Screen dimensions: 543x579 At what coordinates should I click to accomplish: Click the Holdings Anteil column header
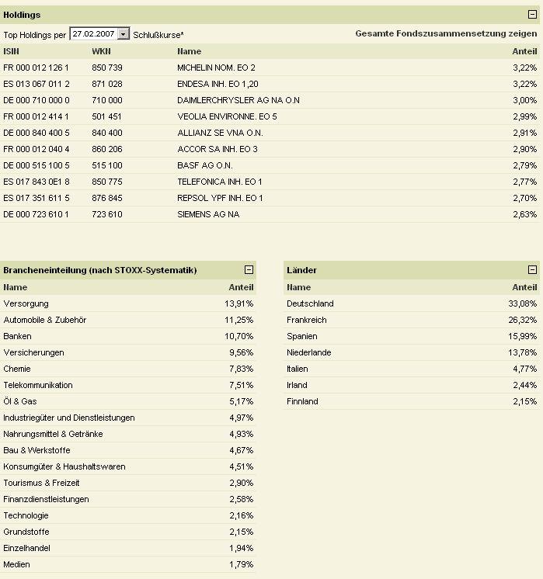[x=524, y=51]
